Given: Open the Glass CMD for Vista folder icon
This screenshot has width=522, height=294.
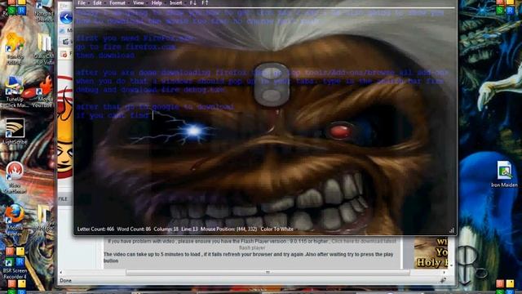Looking at the screenshot, I should 43,49.
